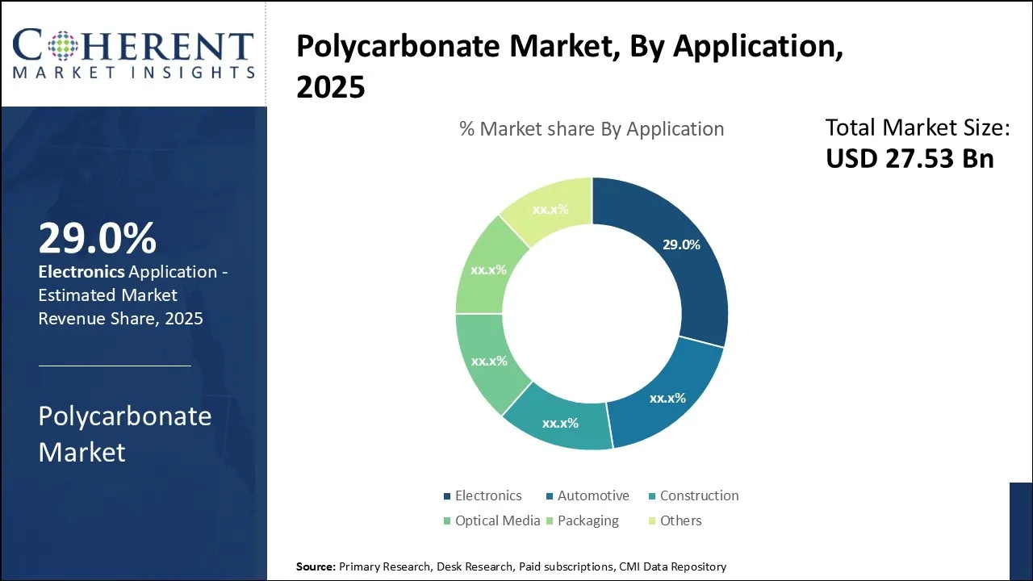1033x581 pixels.
Task: Click the Construction legend color marker
Action: (651, 496)
